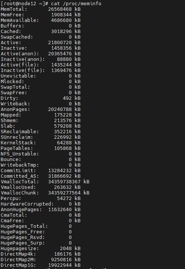Image resolution: width=185 pixels, height=269 pixels.
Task: Select the Active(anon) label
Action: (x=20, y=54)
